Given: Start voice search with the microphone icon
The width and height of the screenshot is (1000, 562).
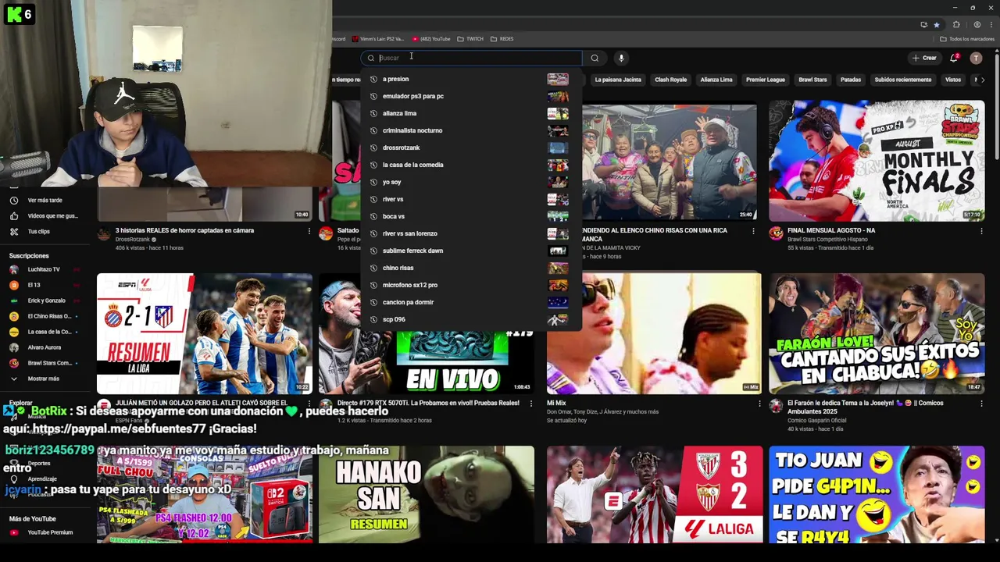Looking at the screenshot, I should [621, 58].
